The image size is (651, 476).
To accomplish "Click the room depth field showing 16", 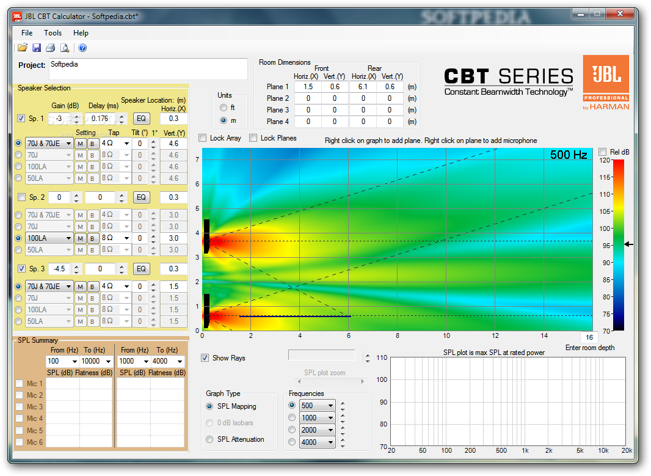I will (x=589, y=337).
